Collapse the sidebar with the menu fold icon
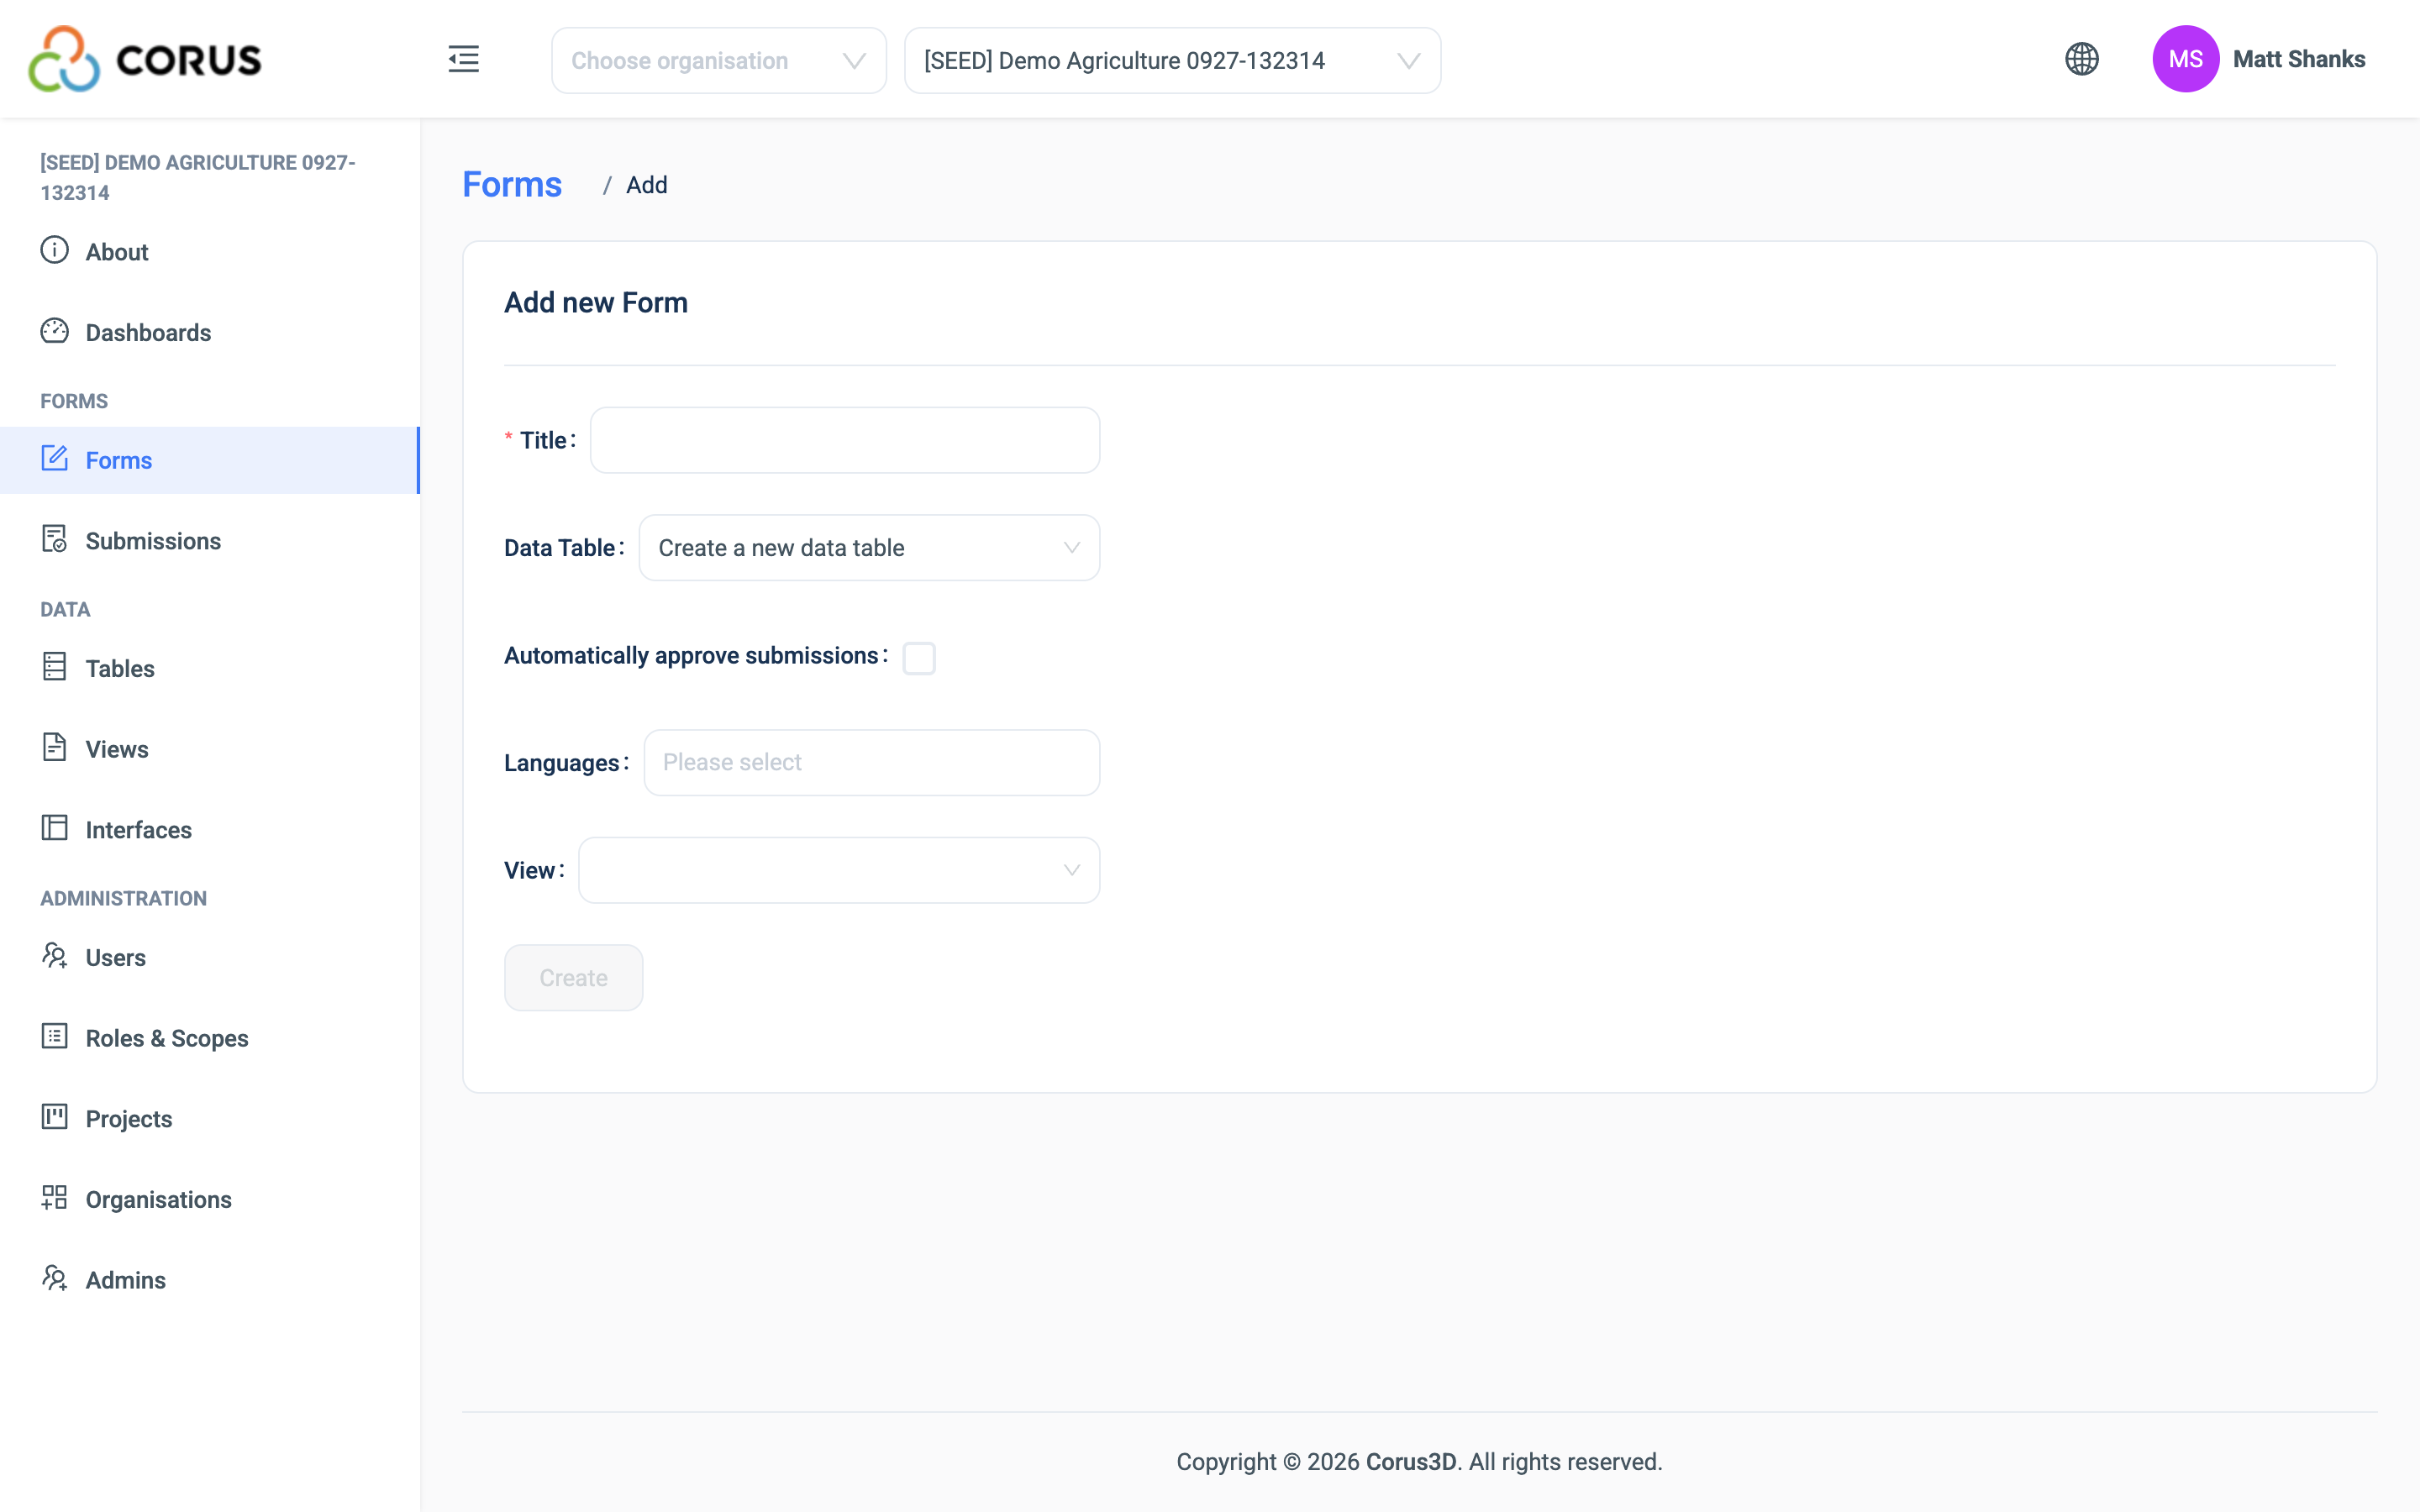 coord(463,59)
